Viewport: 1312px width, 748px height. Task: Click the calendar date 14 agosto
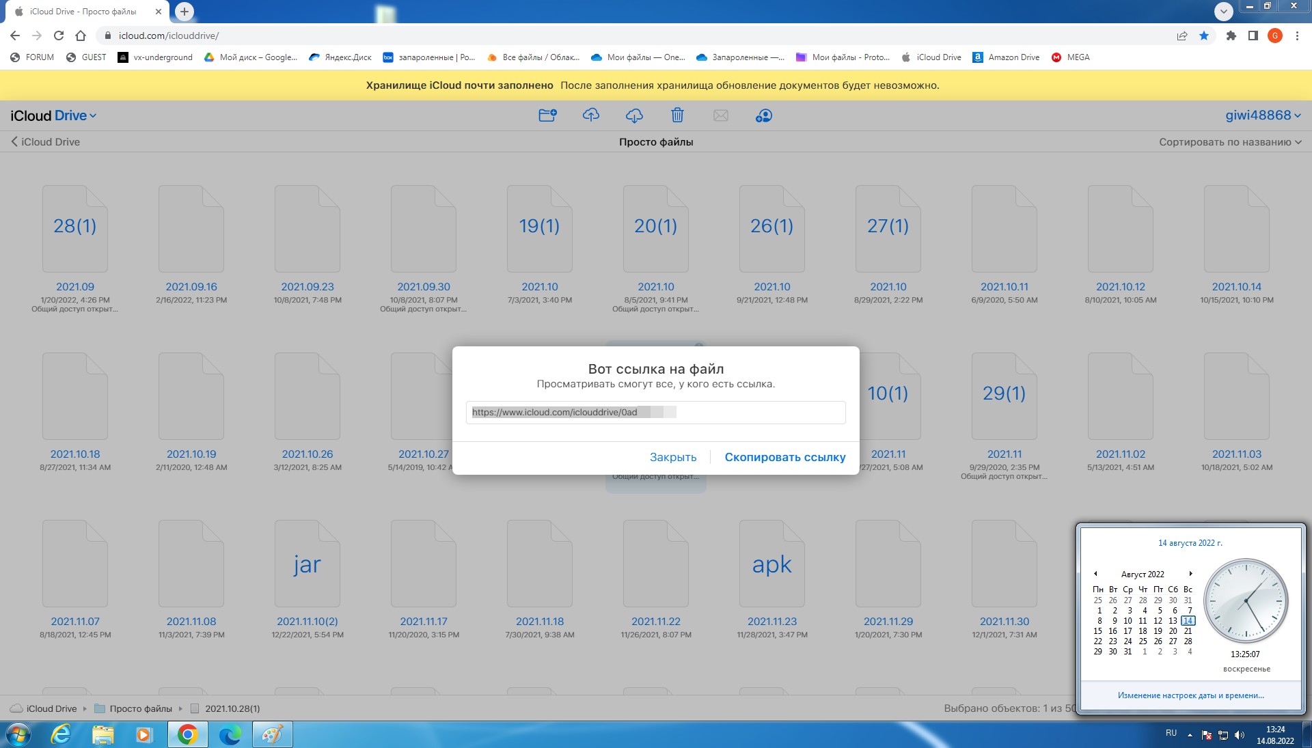coord(1188,620)
